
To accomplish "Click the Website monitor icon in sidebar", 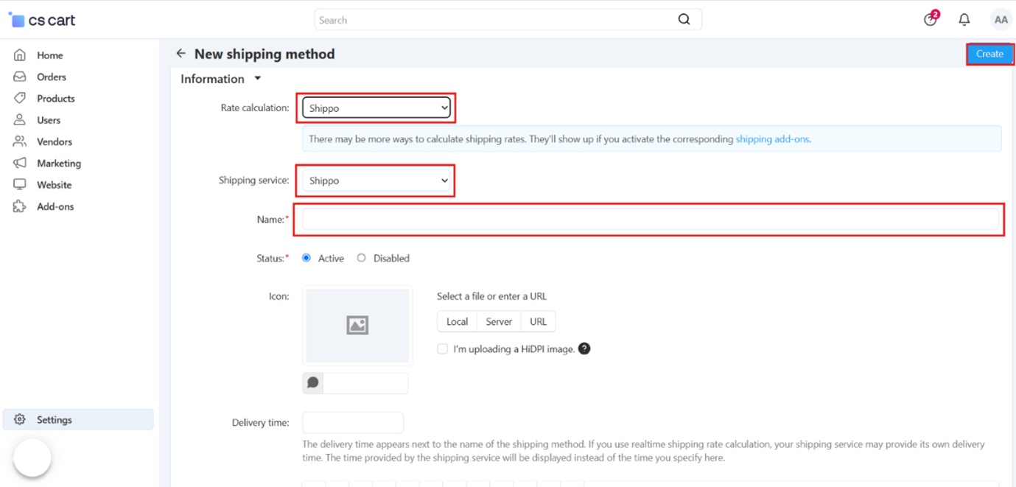I will click(x=20, y=185).
